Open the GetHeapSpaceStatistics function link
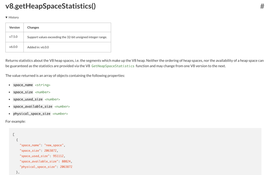Viewport: 270px width, 175px height. tap(113, 66)
